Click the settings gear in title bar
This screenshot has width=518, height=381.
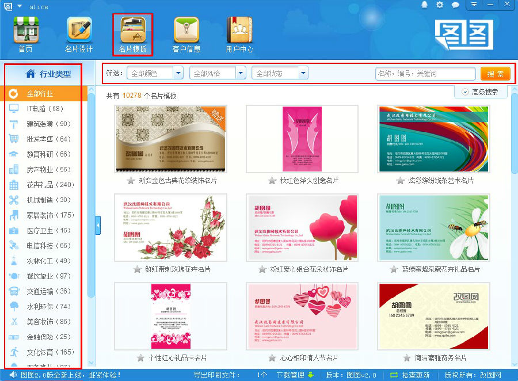pyautogui.click(x=440, y=5)
